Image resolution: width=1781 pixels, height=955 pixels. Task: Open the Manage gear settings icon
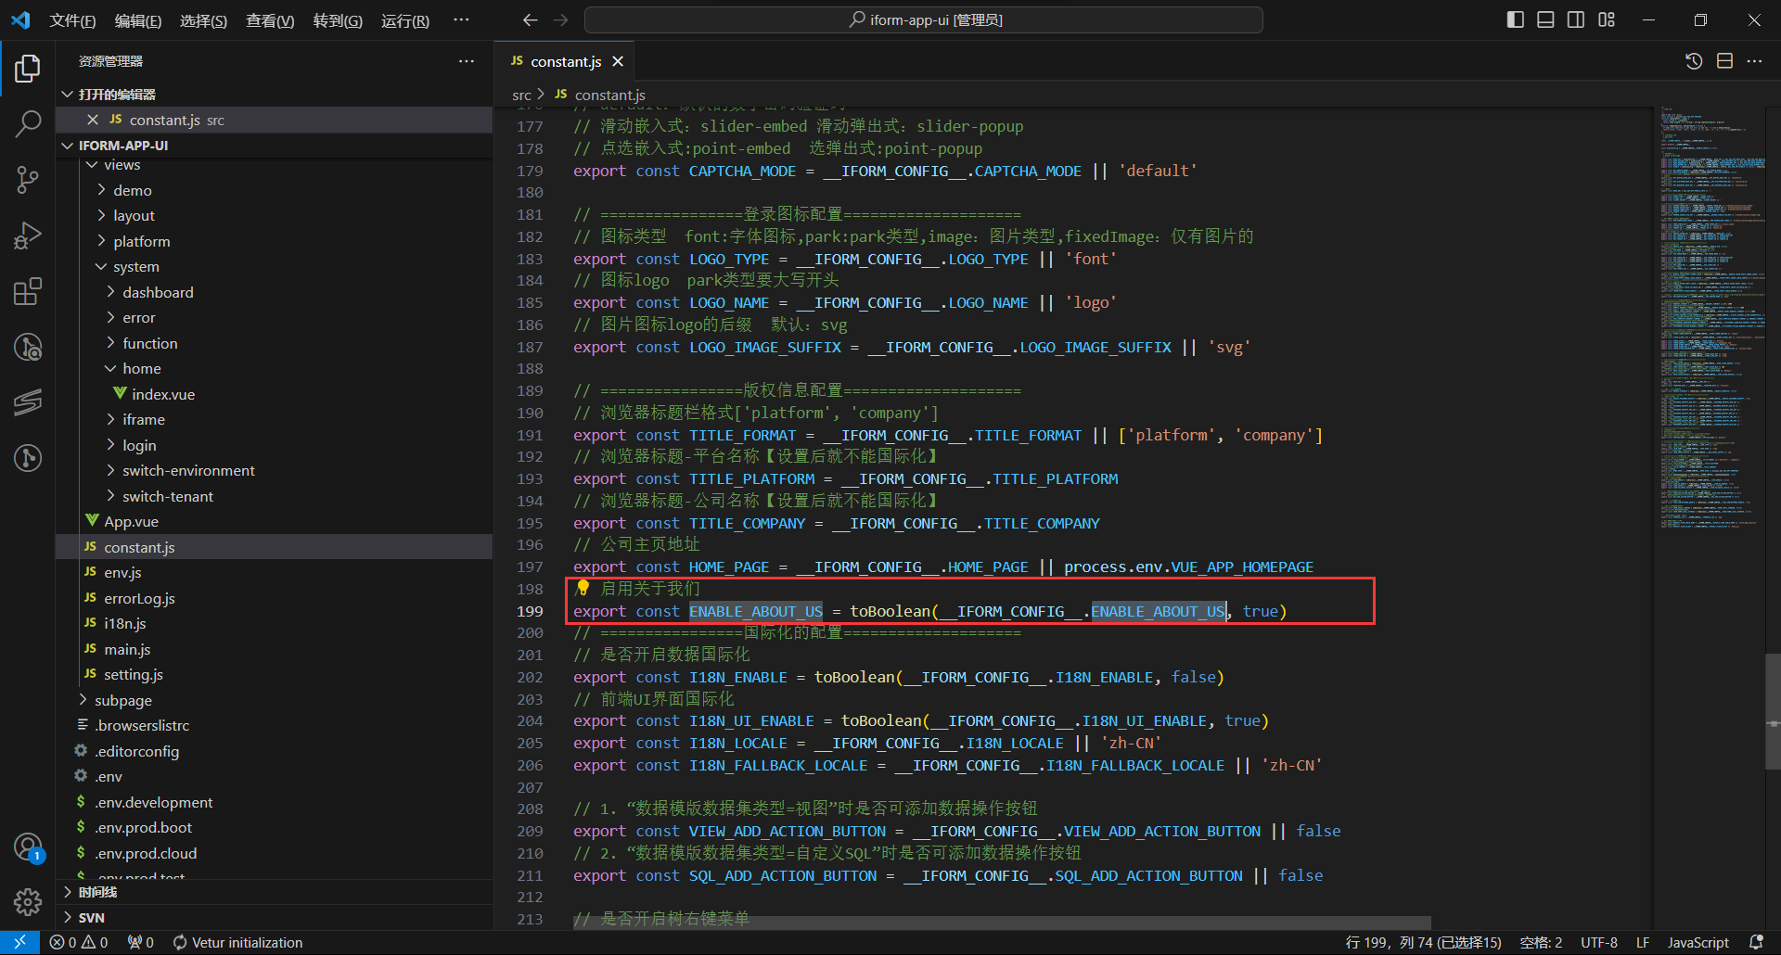click(x=28, y=901)
